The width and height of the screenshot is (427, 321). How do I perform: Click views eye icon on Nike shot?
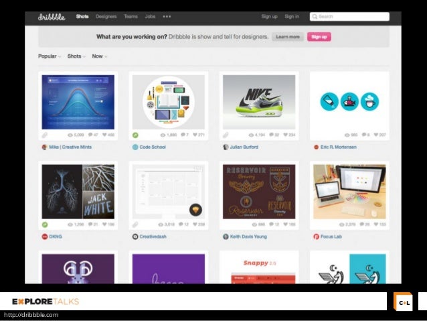[x=251, y=135]
